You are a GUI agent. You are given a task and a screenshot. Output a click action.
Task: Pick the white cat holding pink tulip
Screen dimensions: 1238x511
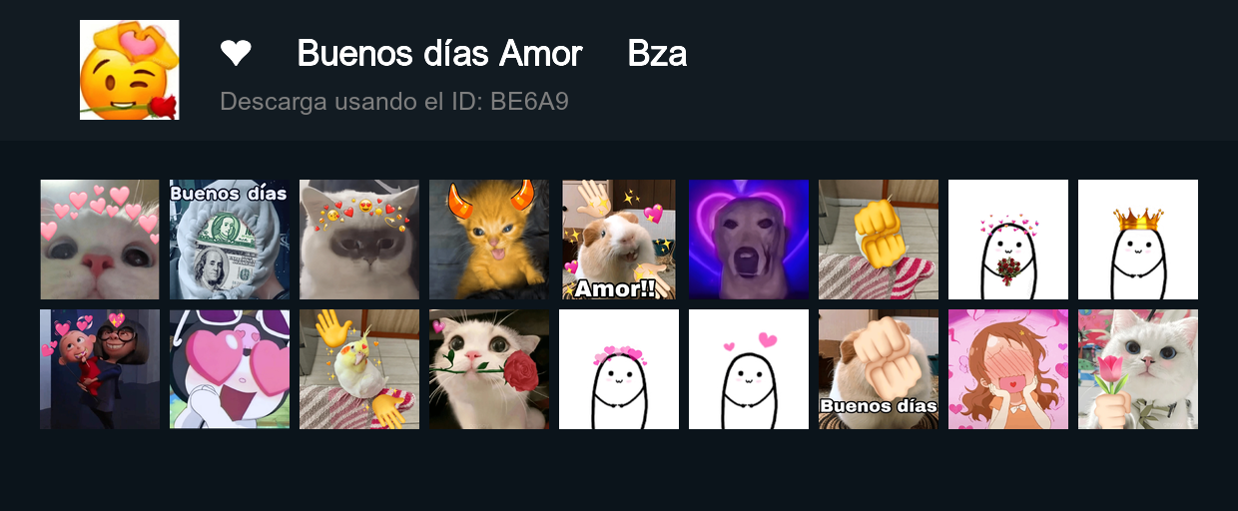click(x=1138, y=369)
